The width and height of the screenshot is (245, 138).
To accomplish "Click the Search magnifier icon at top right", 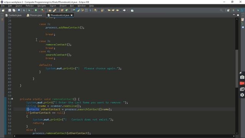I will tap(221, 10).
